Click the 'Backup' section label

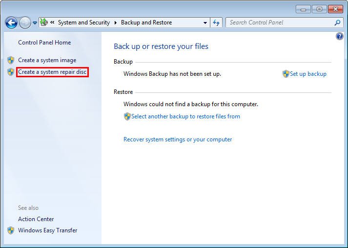pos(123,62)
